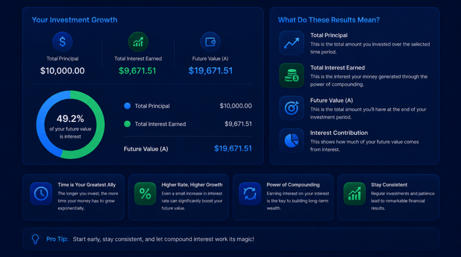
Task: Click the green growth chart icon above Total Interest Earned
Action: [x=138, y=42]
